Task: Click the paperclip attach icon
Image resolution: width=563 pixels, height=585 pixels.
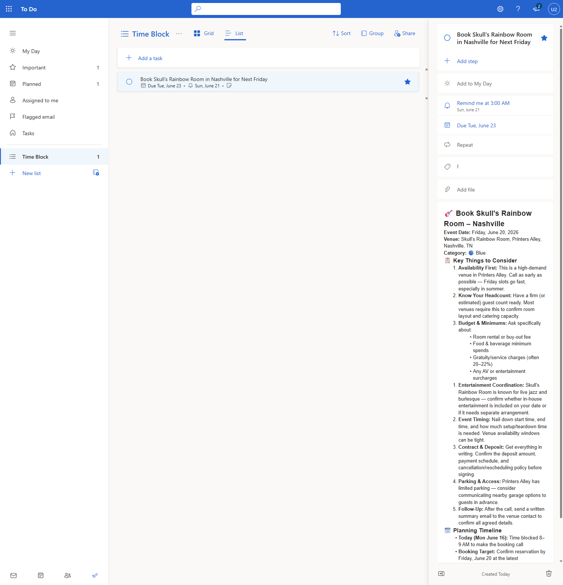Action: click(447, 189)
